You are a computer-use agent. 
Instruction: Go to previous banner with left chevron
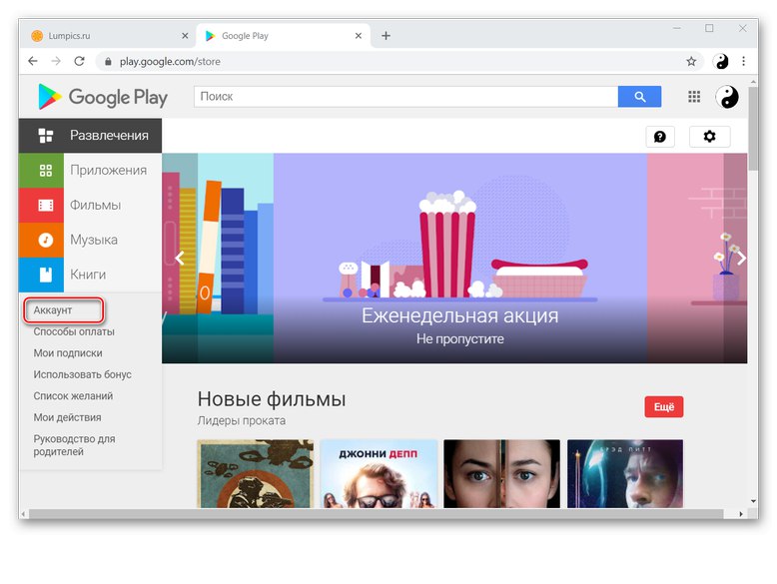pos(180,259)
